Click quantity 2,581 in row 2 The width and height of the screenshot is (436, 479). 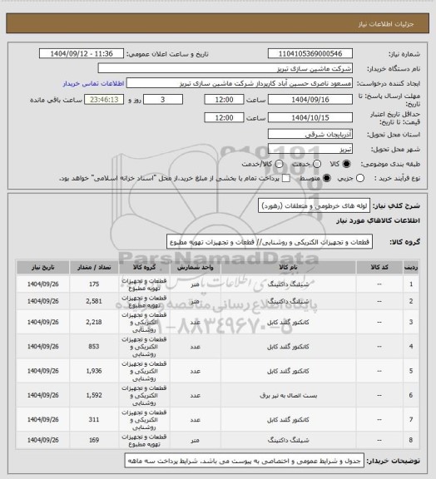pyautogui.click(x=94, y=301)
